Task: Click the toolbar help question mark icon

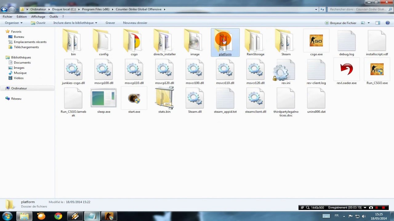Action: point(387,23)
